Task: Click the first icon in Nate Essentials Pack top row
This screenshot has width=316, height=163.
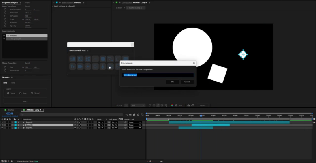Action: pyautogui.click(x=73, y=59)
